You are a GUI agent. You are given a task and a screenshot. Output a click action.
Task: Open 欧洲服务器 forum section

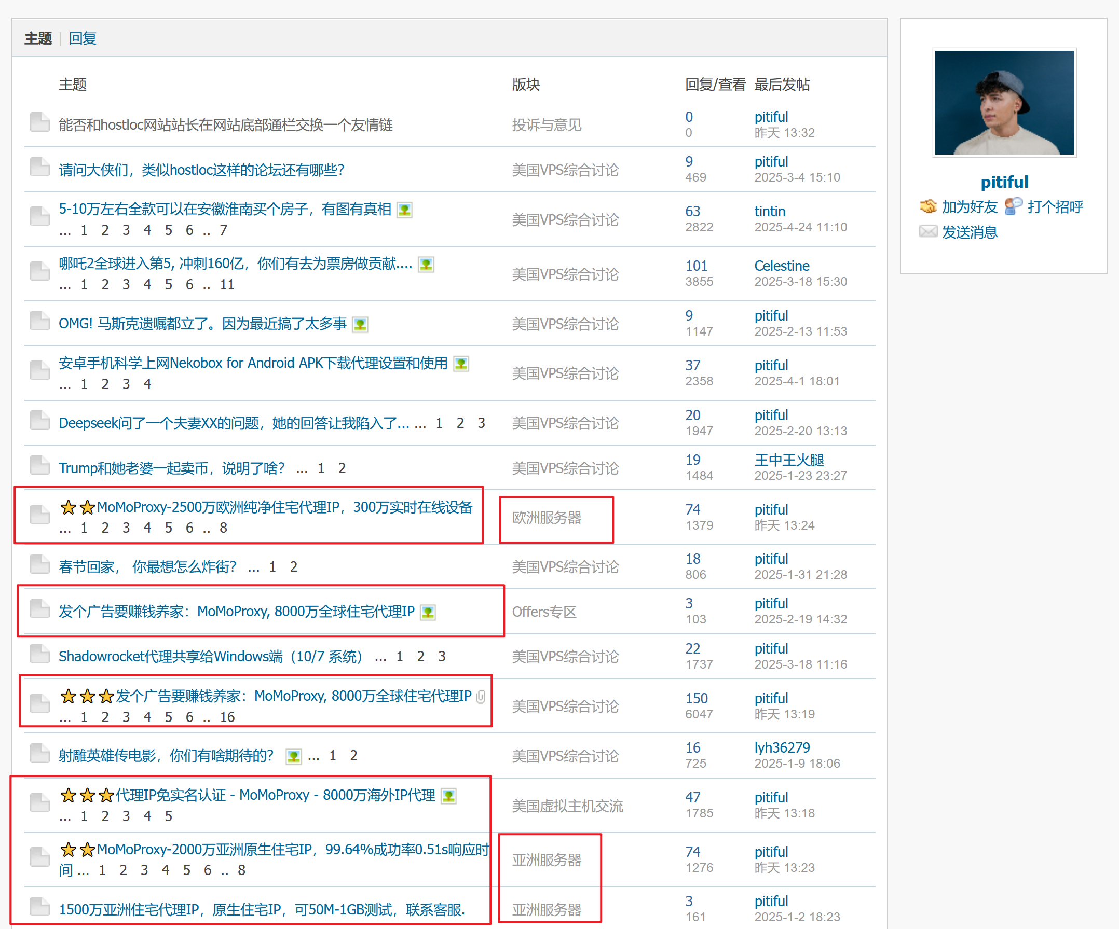click(x=547, y=518)
